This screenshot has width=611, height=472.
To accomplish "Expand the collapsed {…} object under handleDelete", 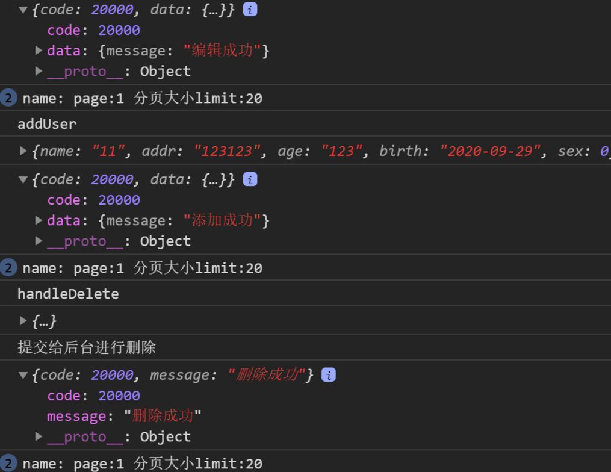I will click(x=23, y=320).
